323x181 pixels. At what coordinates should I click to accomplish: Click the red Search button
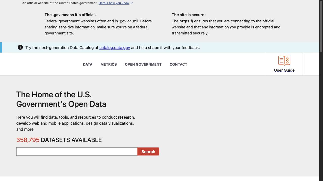[x=148, y=152]
